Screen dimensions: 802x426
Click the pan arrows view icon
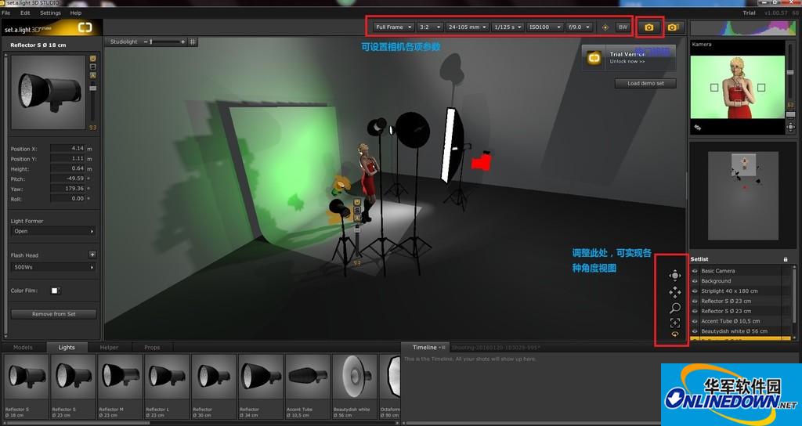[x=674, y=292]
